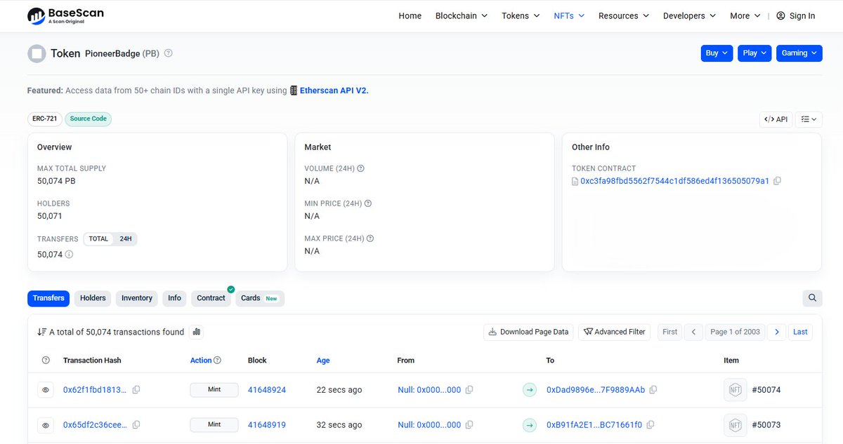Open Advanced Filter options
843x444 pixels.
(614, 331)
